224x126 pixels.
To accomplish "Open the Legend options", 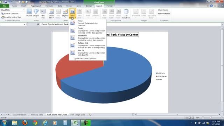I will click(x=65, y=14).
